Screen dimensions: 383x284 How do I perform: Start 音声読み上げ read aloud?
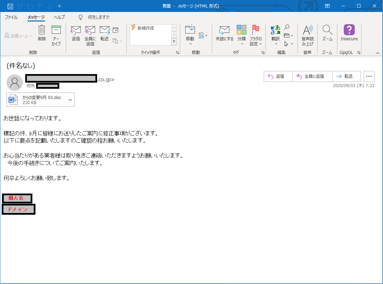(x=307, y=35)
